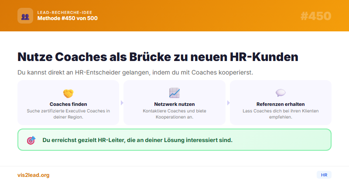Select the HR tag badge
The height and width of the screenshot is (183, 349).
coord(324,175)
